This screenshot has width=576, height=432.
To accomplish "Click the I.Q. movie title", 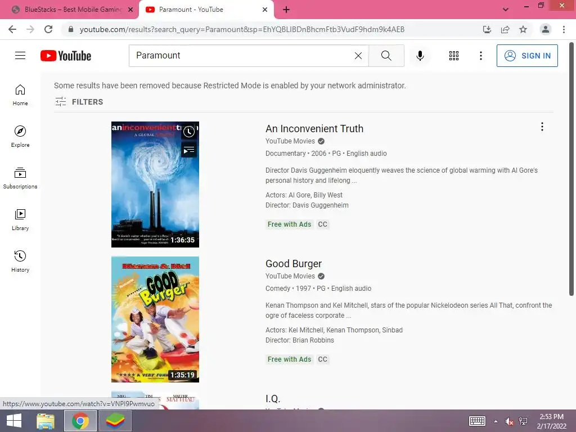I will [273, 399].
